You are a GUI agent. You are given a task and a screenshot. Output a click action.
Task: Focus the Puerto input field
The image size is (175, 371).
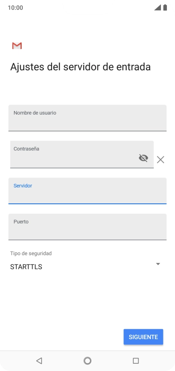click(87, 227)
